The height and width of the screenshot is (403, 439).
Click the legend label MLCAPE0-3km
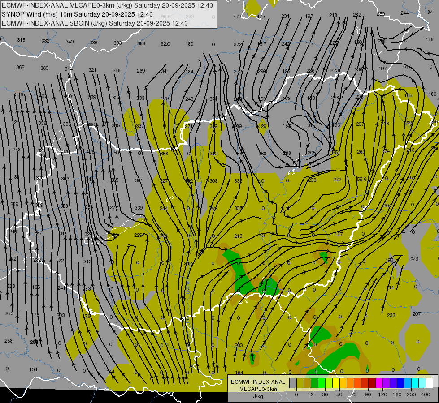click(258, 389)
